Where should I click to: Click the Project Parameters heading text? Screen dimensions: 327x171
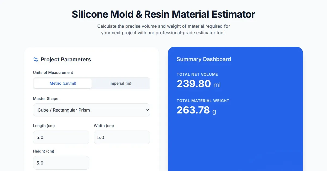(66, 59)
